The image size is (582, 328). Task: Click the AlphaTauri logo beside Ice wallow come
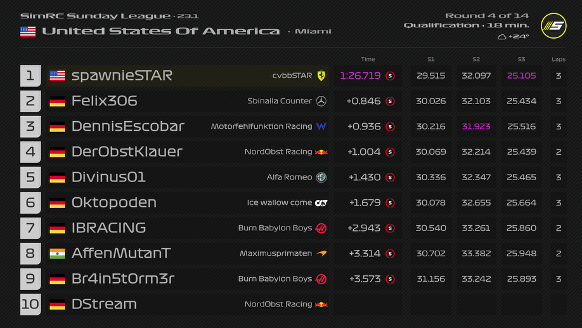point(321,202)
